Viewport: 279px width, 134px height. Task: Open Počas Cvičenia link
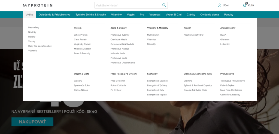pyautogui.click(x=118, y=85)
